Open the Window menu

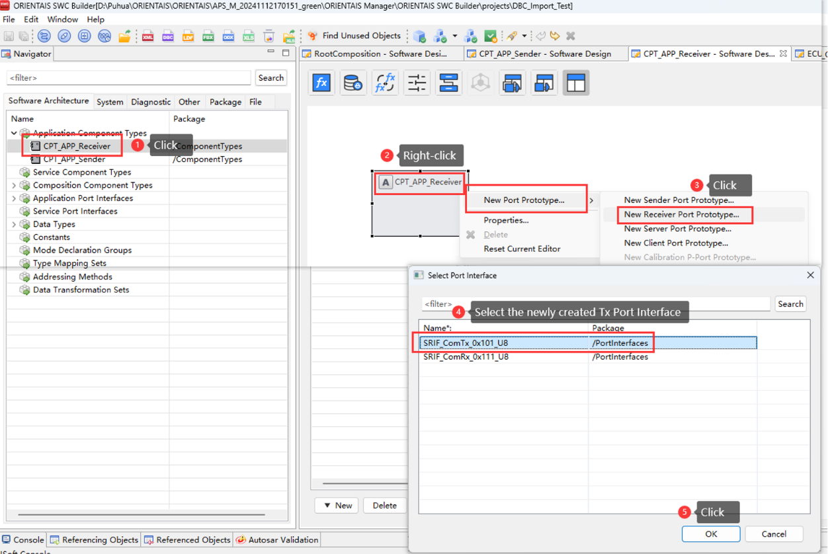(63, 19)
